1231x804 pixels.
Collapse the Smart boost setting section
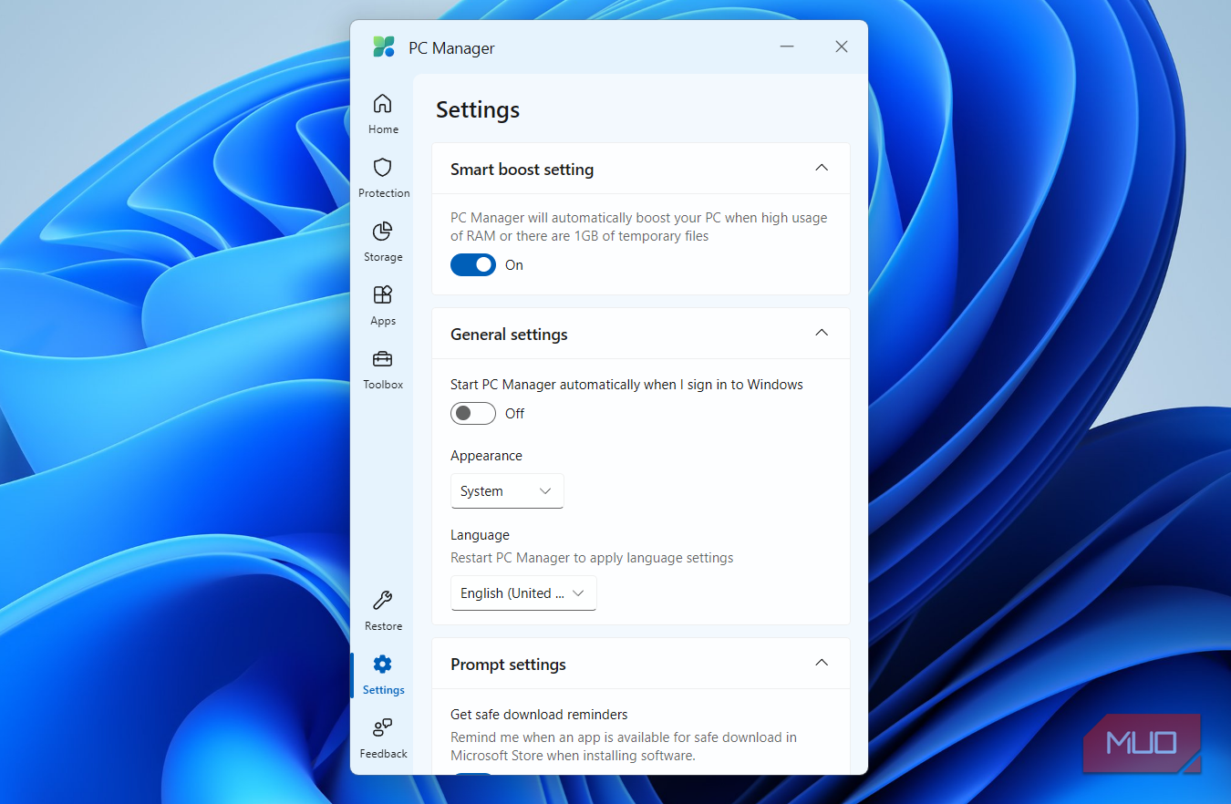tap(822, 169)
